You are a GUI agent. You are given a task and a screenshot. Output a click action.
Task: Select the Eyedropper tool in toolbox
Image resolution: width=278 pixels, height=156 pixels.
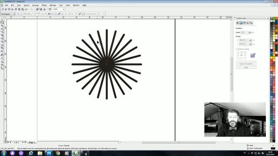(x=2, y=58)
